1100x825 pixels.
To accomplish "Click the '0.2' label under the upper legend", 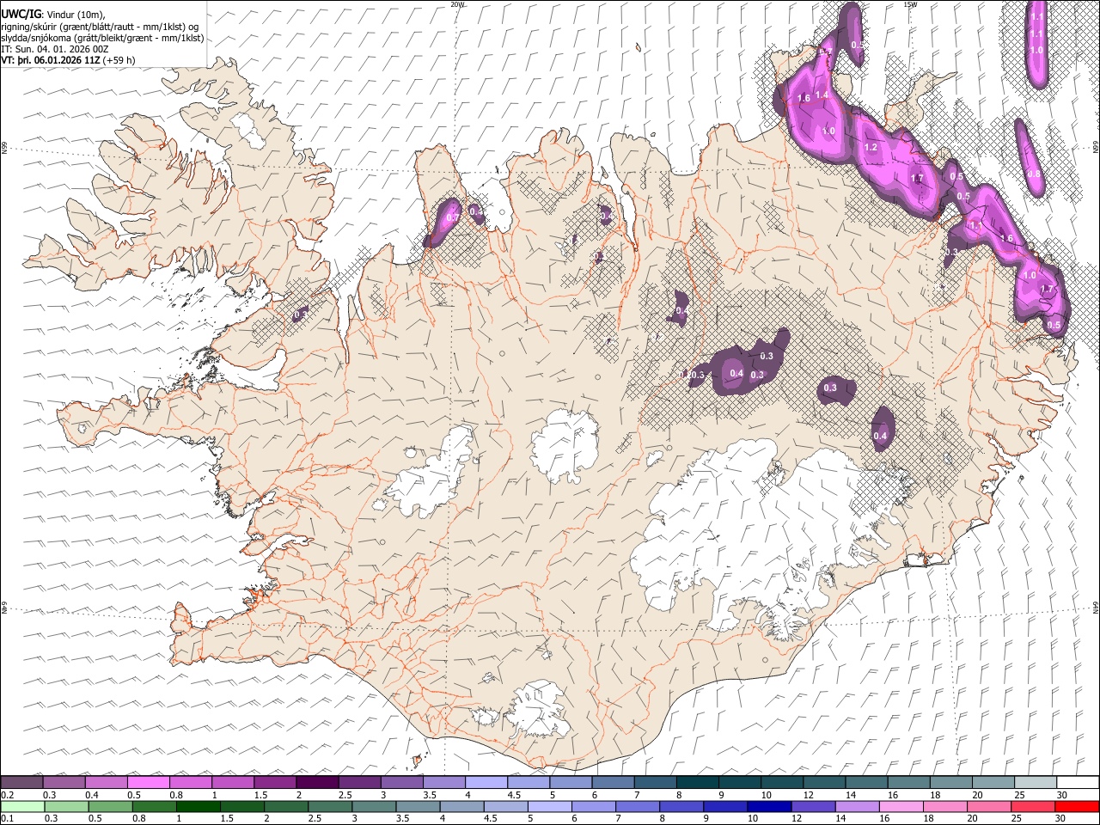I will coord(7,795).
